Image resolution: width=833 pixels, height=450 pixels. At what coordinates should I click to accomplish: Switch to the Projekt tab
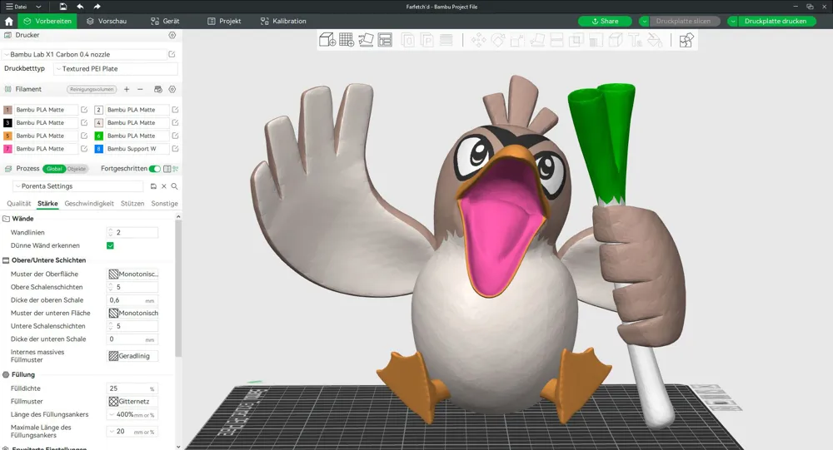point(224,22)
